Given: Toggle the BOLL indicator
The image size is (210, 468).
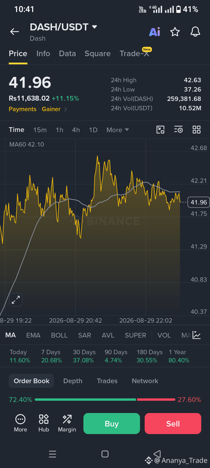Looking at the screenshot, I should (x=59, y=335).
